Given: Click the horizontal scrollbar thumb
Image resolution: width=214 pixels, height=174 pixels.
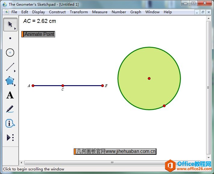Looking at the screenshot, I should click(112, 163).
